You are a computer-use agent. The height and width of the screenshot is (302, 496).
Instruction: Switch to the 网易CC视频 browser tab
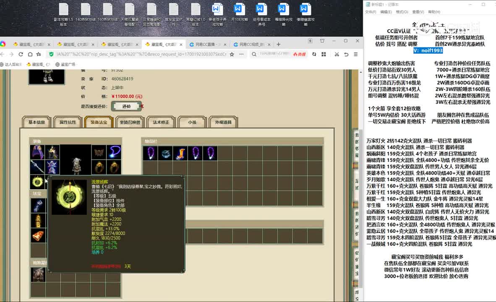coord(251,44)
